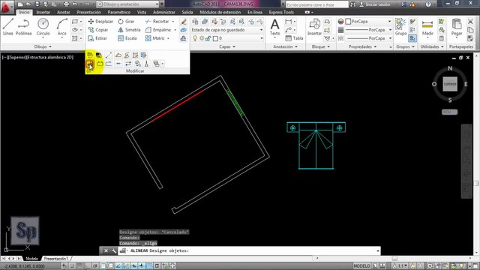Activate the Simetría (mirror) tool
The height and width of the screenshot is (270, 480).
129,30
